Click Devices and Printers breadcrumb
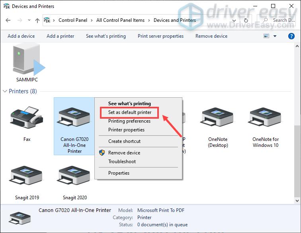 point(175,20)
